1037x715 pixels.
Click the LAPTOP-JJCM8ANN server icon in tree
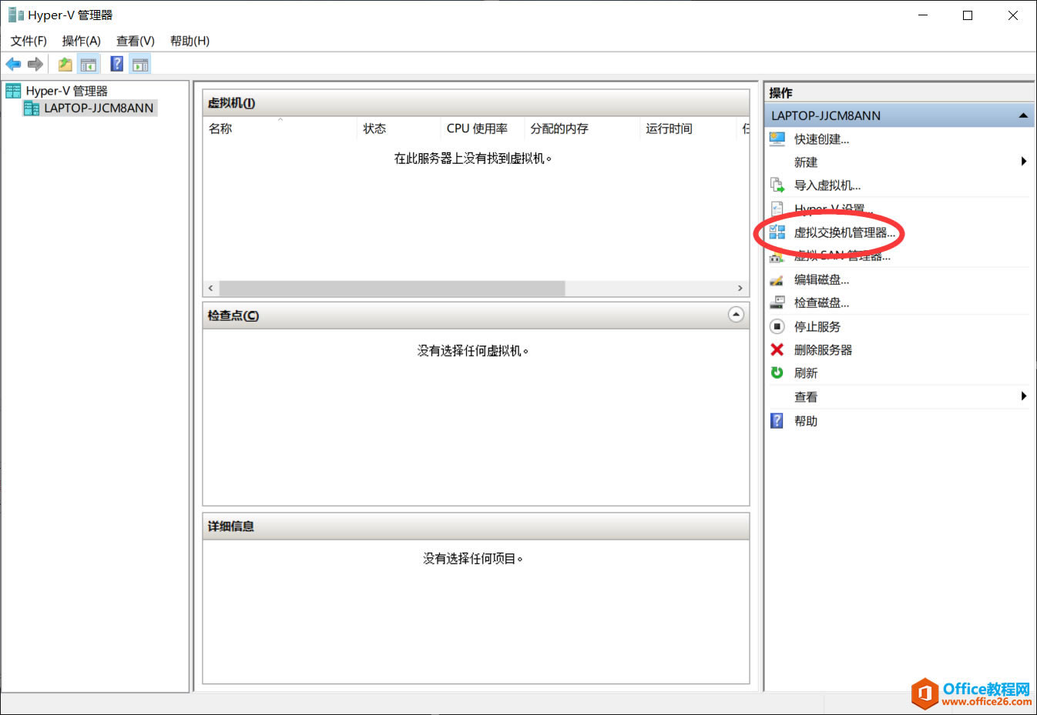[32, 109]
